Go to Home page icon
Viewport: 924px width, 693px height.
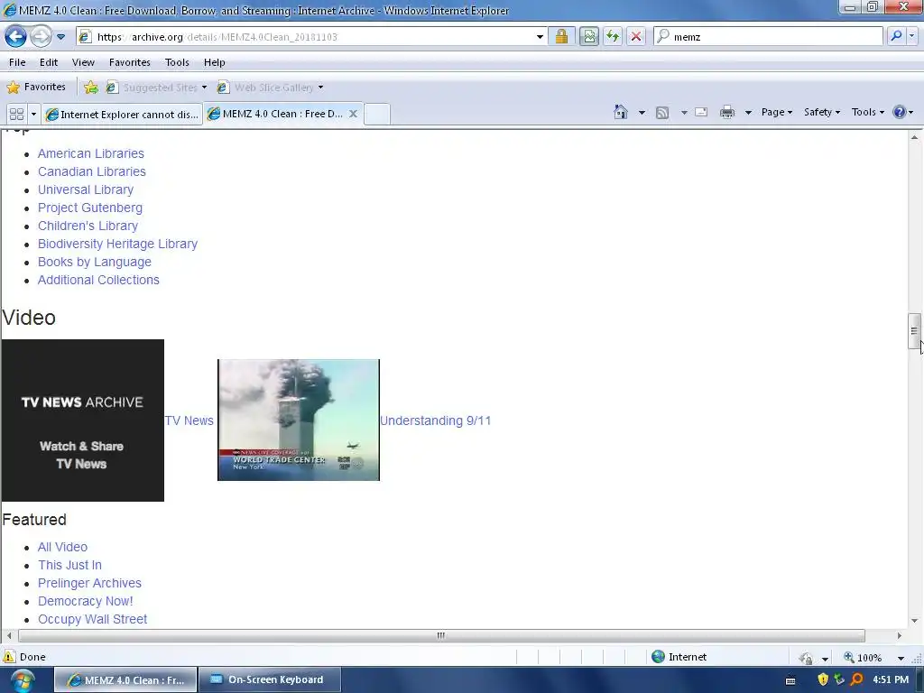(621, 112)
